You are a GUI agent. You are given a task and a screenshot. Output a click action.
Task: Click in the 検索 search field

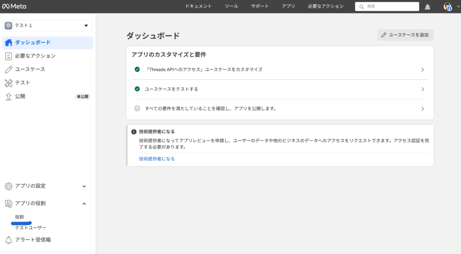pos(387,7)
